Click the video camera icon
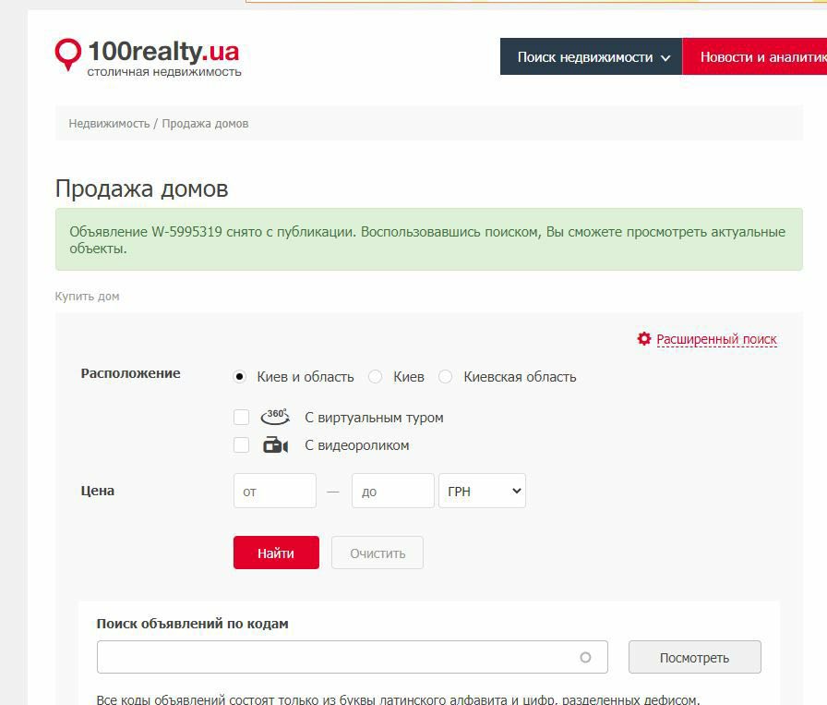The width and height of the screenshot is (827, 705). (275, 445)
